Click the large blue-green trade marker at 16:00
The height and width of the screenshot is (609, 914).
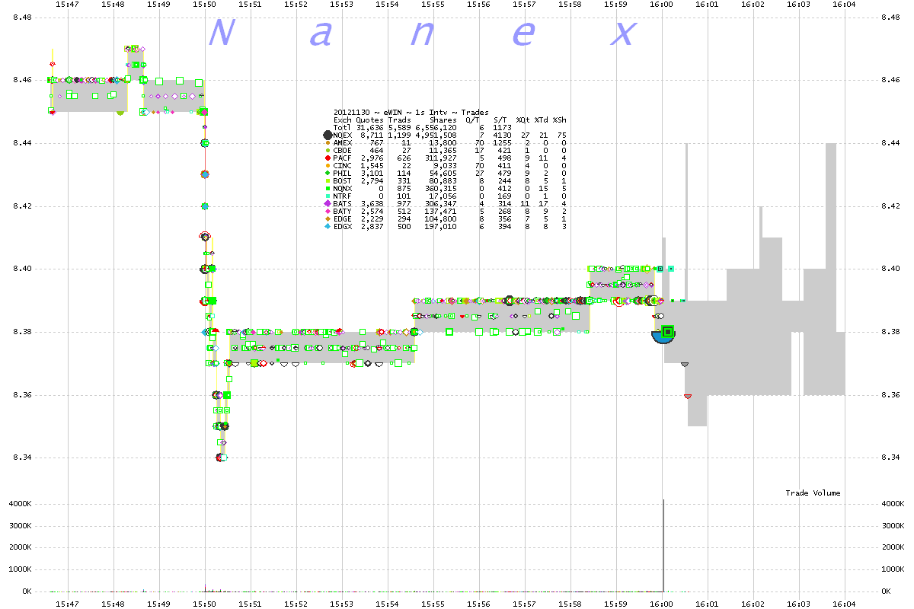click(664, 333)
